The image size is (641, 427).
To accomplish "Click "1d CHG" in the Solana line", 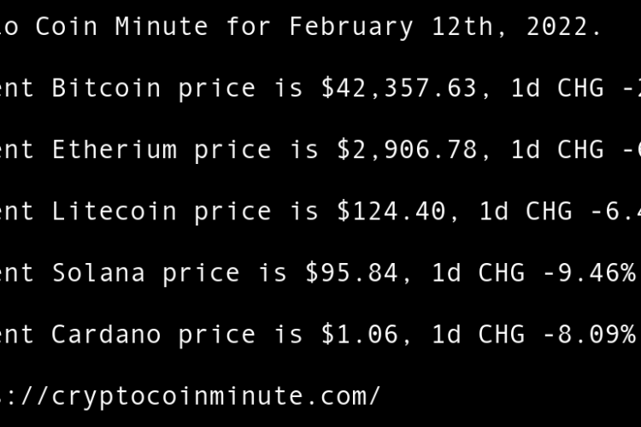I will coord(479,272).
